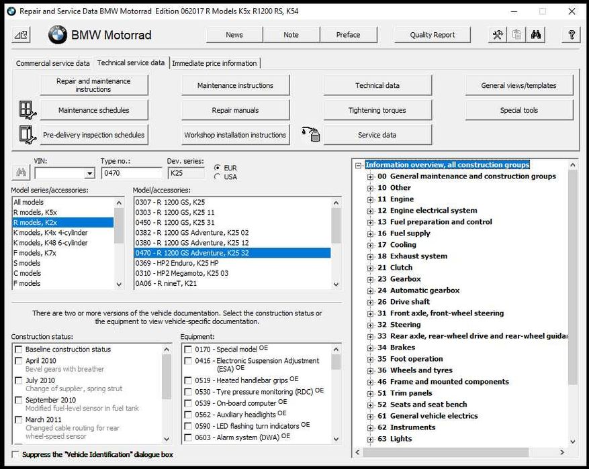Open the Note button
Screen dimensions: 589x469
tap(291, 35)
